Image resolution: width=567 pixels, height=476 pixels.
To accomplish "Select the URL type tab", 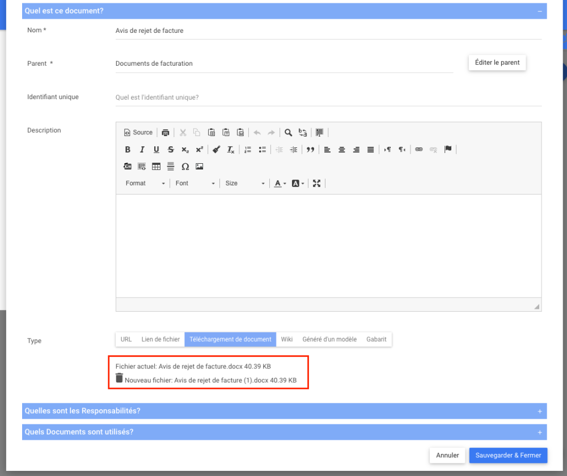I will click(x=126, y=339).
